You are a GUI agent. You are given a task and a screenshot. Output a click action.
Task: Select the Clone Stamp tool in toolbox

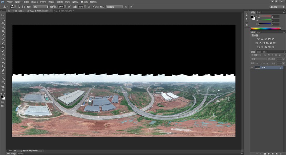pos(3,47)
